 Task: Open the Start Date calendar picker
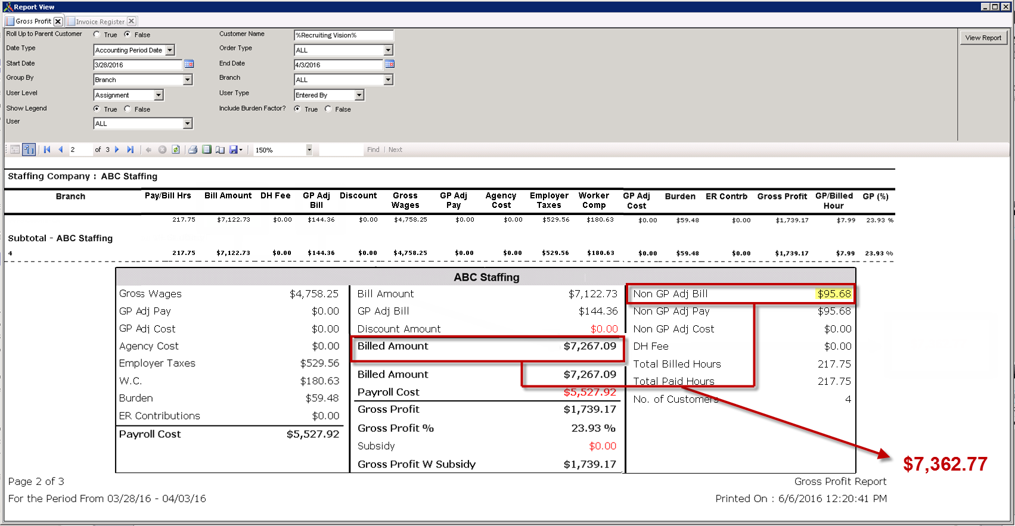189,64
